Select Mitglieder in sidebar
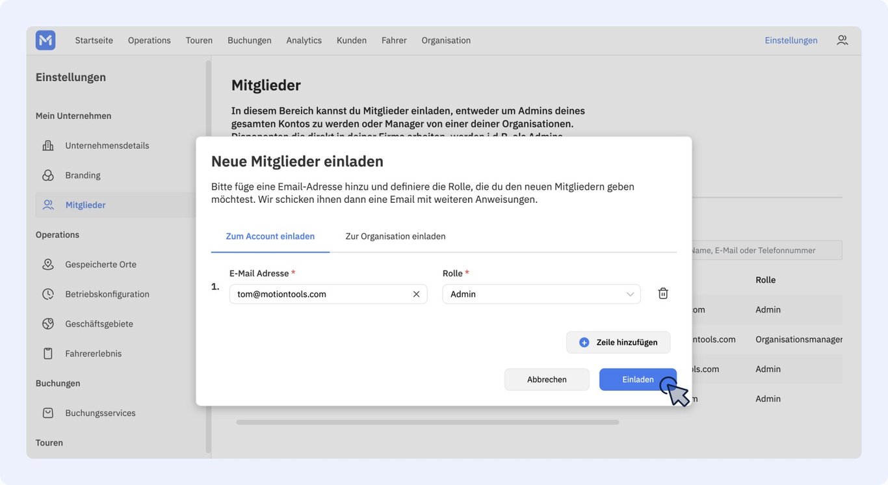888x485 pixels. click(116, 205)
